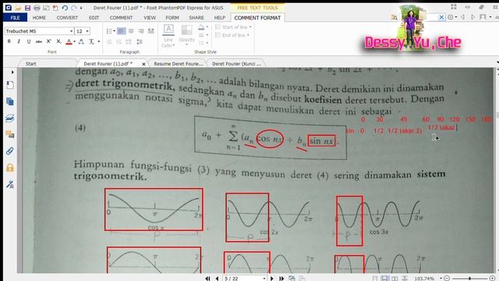The image size is (499, 281).
Task: Toggle subscript formatting
Action: coord(58,41)
